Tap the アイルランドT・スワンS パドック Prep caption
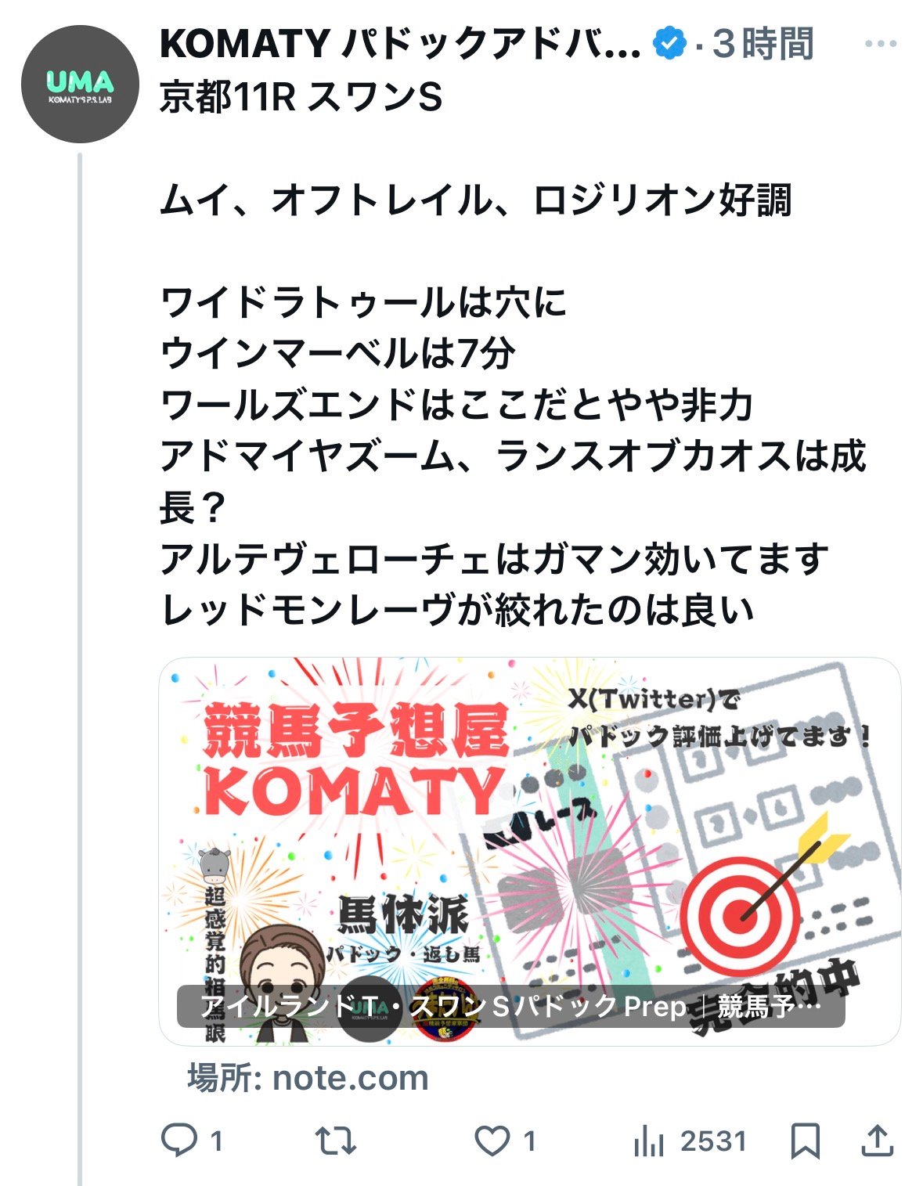Viewport: 923px width, 1186px height. tap(510, 1006)
